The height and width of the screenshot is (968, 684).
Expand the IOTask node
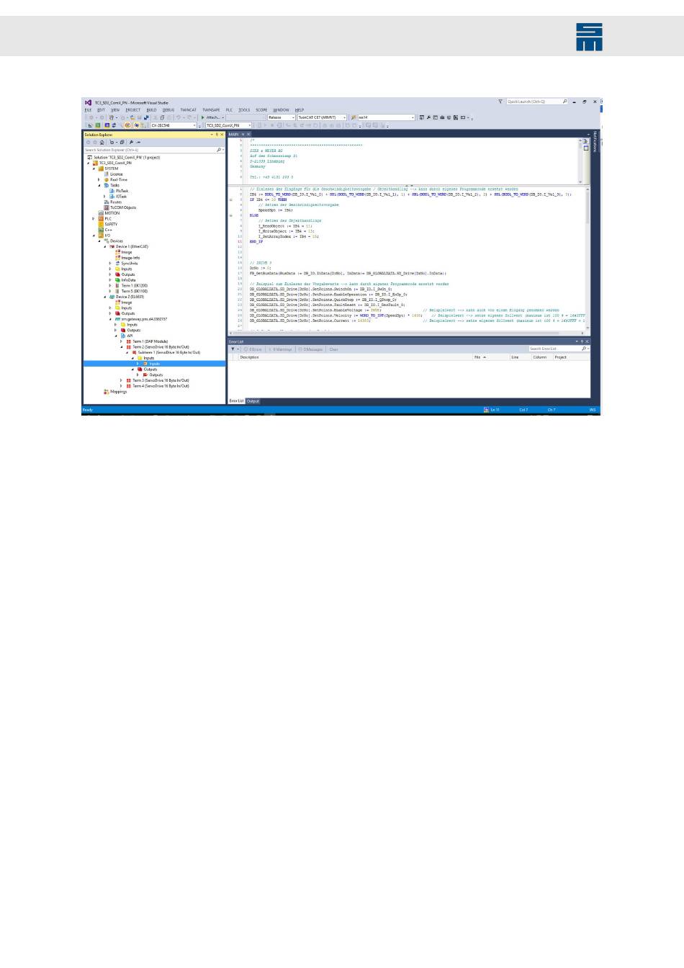pyautogui.click(x=105, y=197)
